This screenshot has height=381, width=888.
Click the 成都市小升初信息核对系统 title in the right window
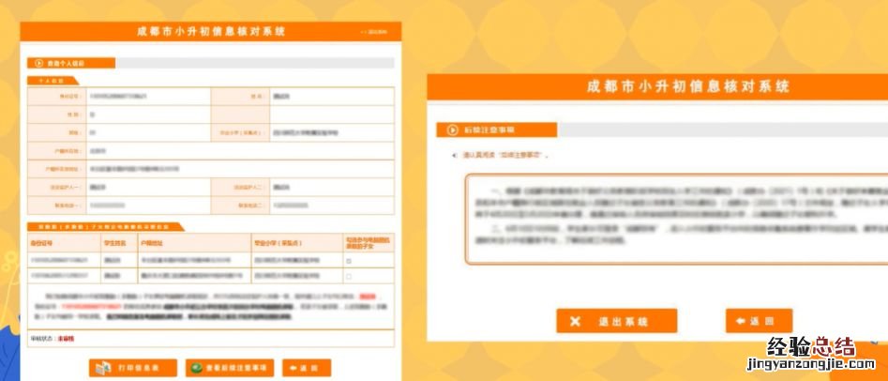[x=687, y=86]
